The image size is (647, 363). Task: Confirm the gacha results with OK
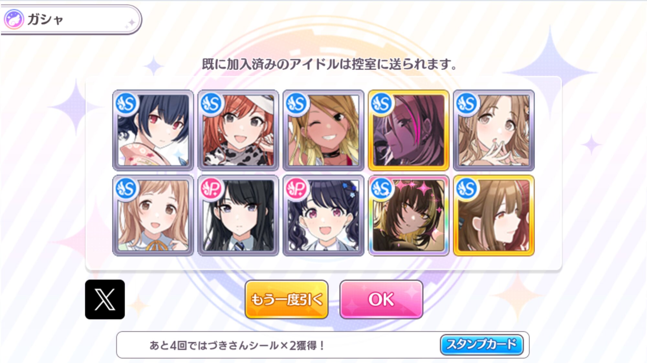point(381,299)
